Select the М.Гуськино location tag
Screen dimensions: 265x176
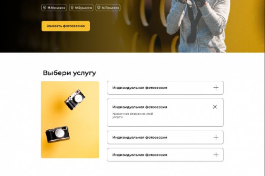click(x=108, y=8)
